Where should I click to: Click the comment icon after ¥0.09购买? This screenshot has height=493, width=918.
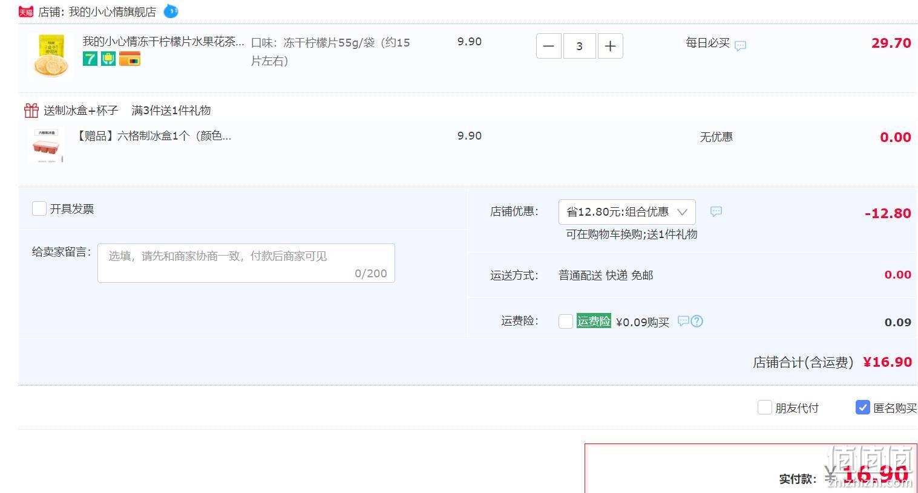683,321
